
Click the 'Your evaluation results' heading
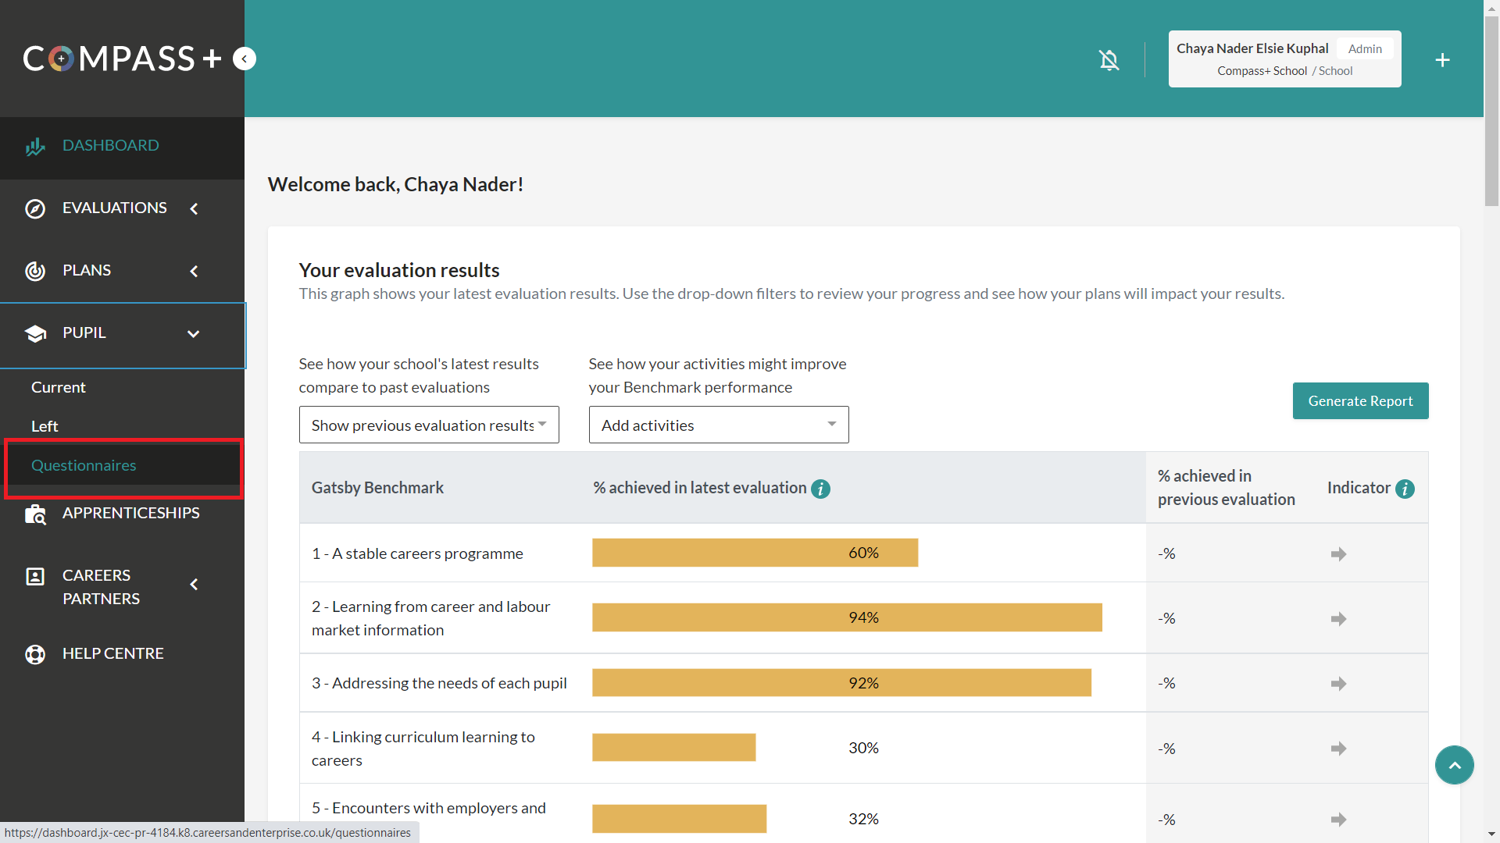pyautogui.click(x=399, y=270)
